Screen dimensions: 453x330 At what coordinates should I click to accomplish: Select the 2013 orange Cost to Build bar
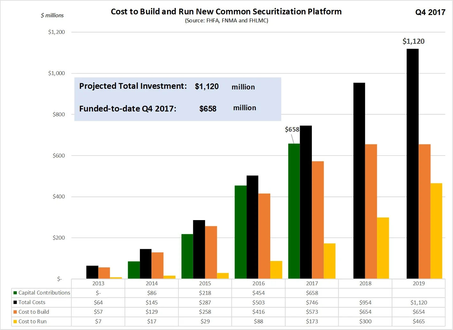click(104, 273)
